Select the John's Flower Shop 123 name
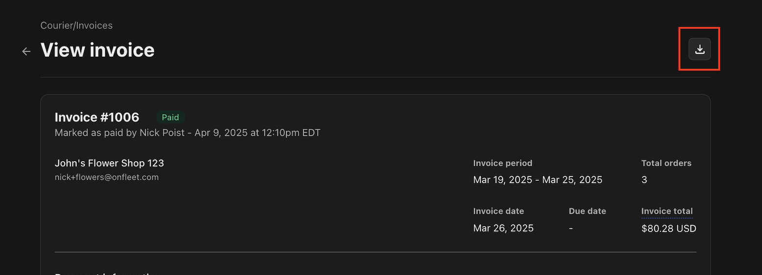762x275 pixels. pyautogui.click(x=109, y=163)
